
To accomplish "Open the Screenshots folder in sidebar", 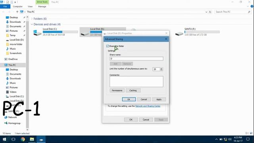I will pos(15,53).
